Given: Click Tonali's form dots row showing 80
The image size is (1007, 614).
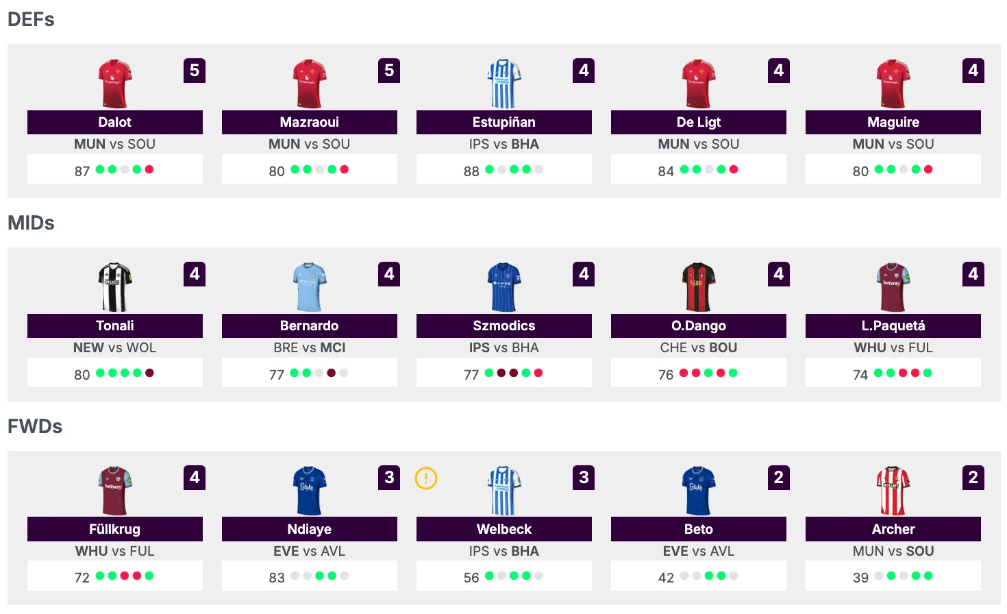Looking at the screenshot, I should [x=114, y=373].
